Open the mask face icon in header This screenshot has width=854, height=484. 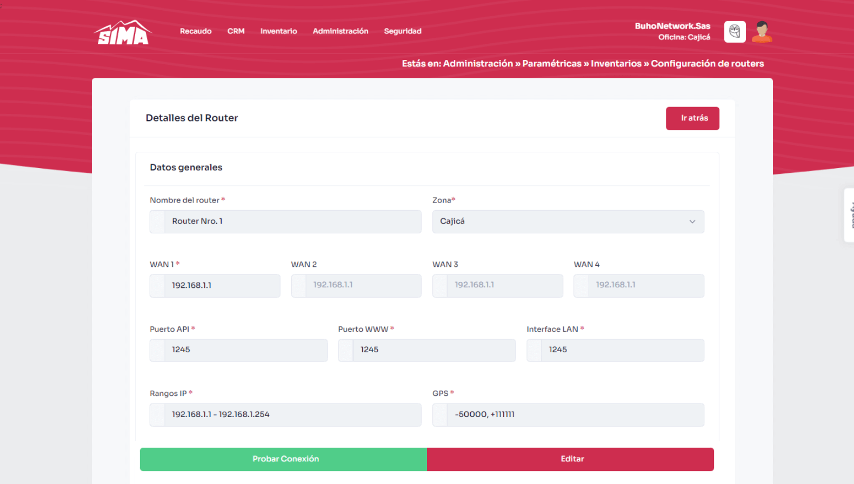click(735, 32)
